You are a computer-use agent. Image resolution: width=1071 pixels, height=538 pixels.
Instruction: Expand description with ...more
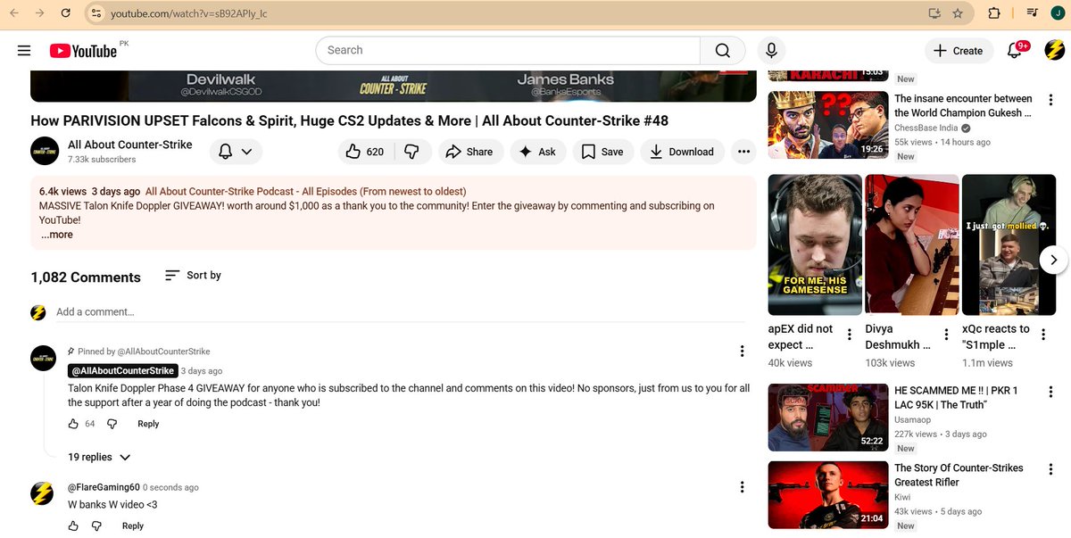point(57,235)
